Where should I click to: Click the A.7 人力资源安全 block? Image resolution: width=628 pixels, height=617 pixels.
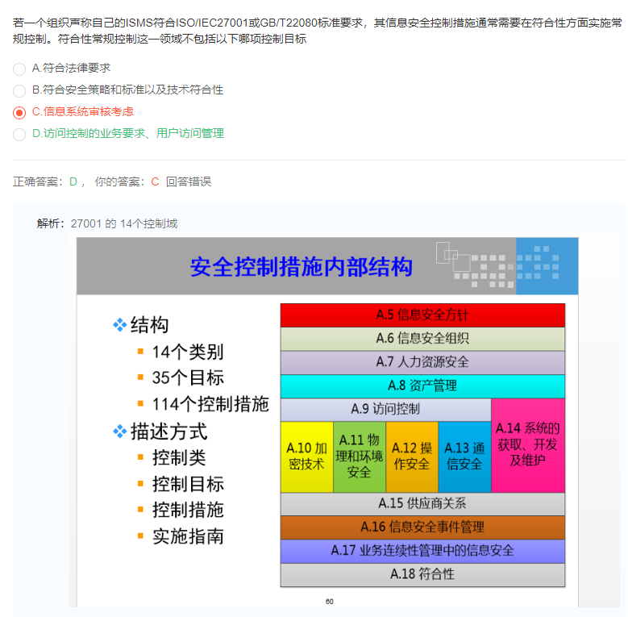click(422, 362)
